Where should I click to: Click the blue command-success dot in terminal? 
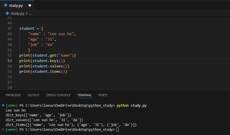click(3, 105)
